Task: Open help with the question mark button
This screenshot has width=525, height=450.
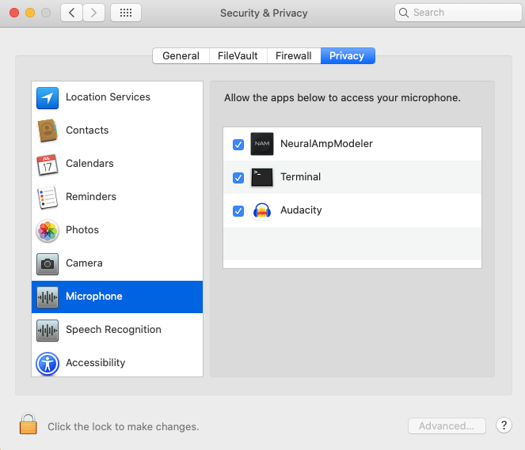Action: [504, 425]
